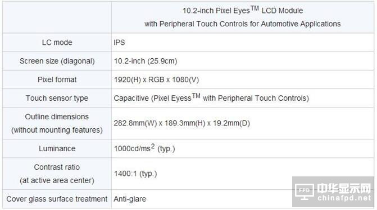Select the Pixel format label

57,80
